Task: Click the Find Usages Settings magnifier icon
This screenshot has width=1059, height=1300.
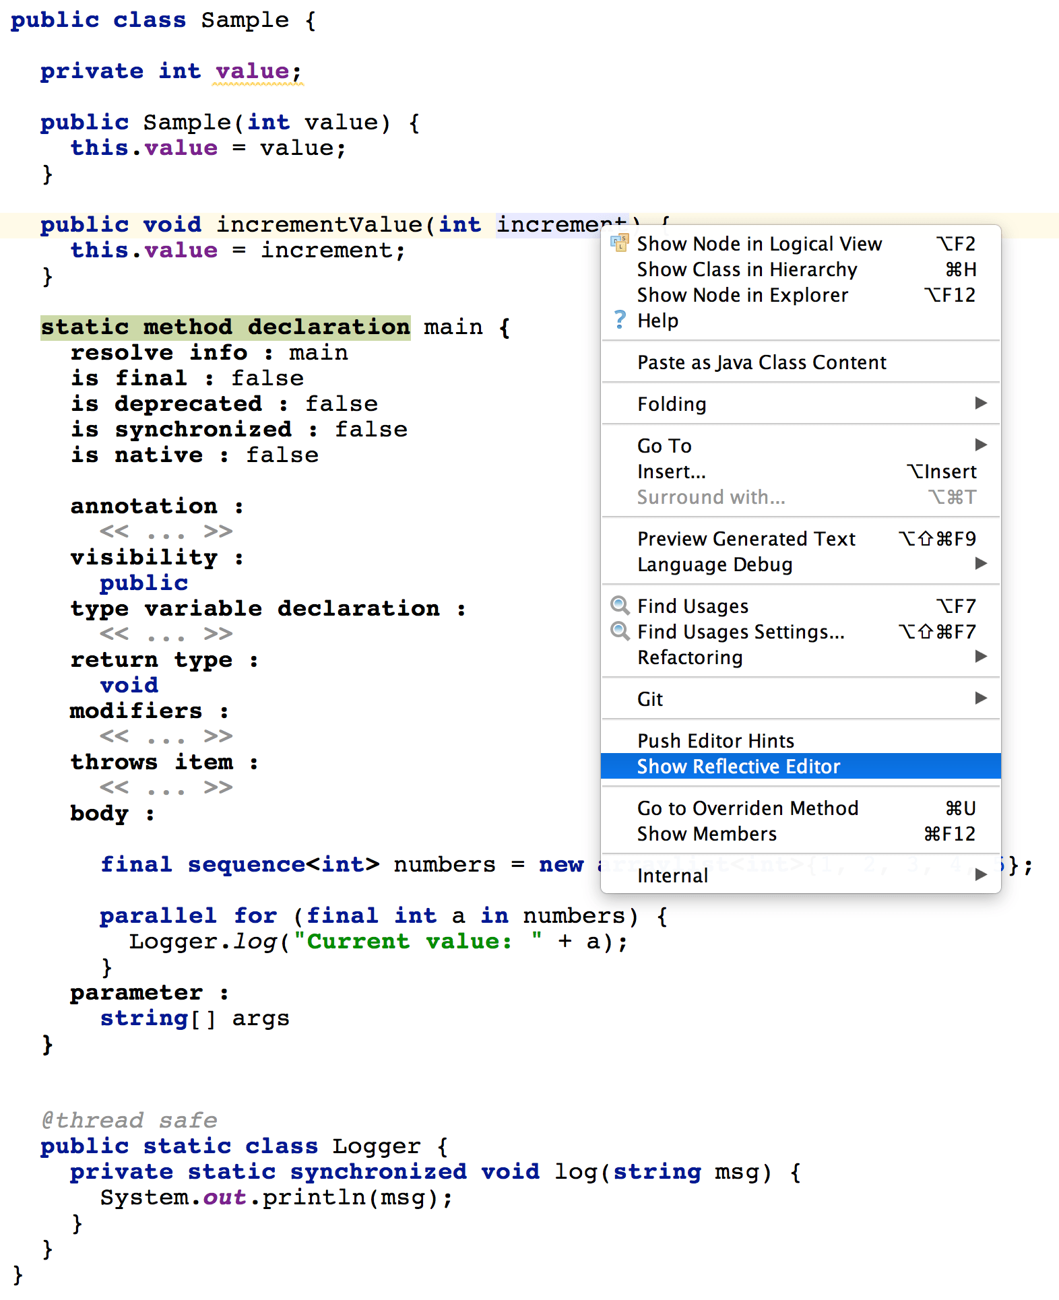Action: point(620,631)
